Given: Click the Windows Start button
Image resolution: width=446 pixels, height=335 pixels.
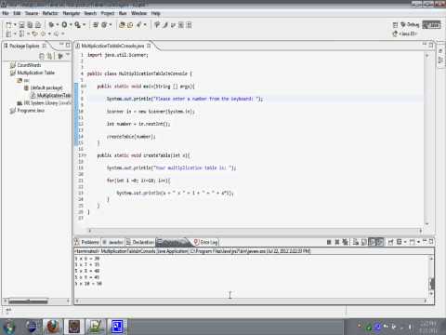Looking at the screenshot, I should coord(9,327).
